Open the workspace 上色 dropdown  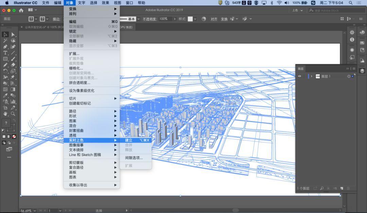click(297, 10)
